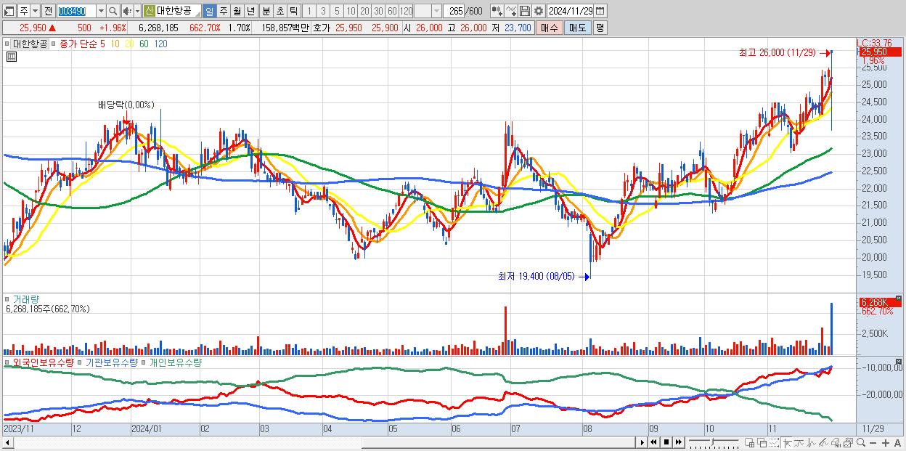
Task: Focus the stock code field 003490
Action: coord(75,11)
